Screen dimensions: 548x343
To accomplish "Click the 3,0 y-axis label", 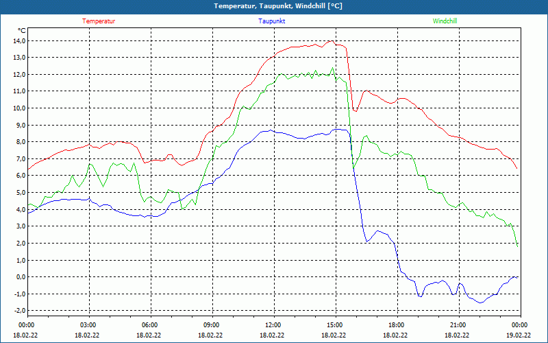I will click(x=21, y=226).
